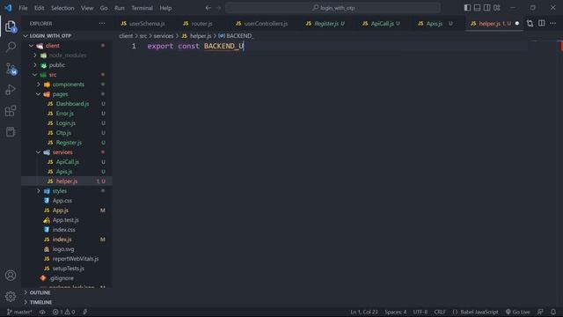Open the Selection menu

pyautogui.click(x=62, y=8)
